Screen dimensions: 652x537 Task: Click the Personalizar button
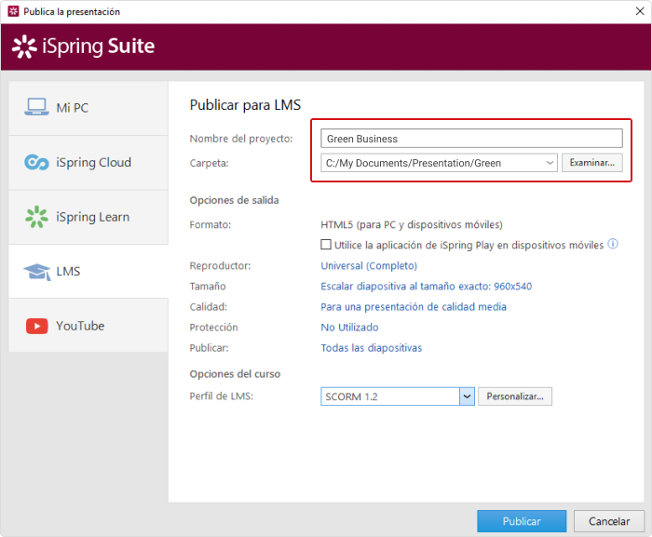click(515, 396)
